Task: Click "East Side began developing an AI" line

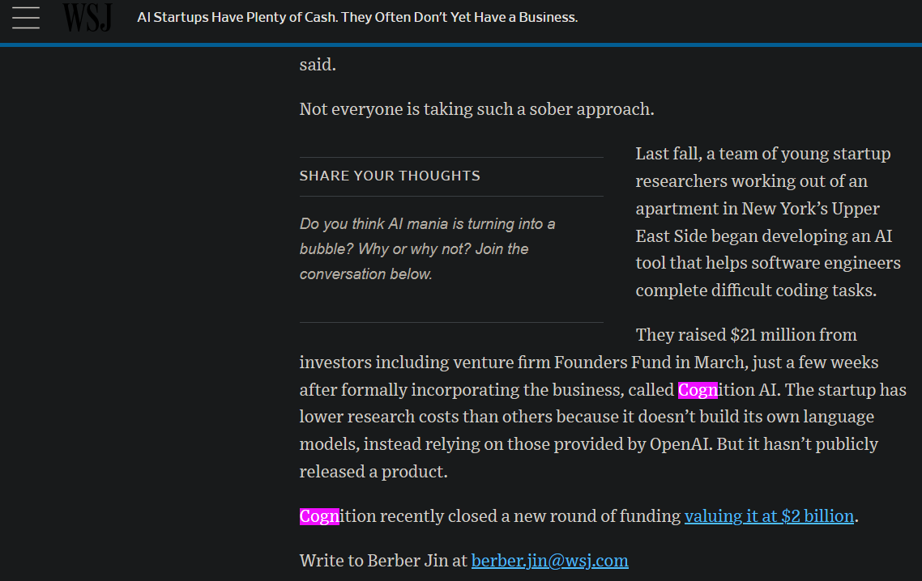Action: coord(763,236)
